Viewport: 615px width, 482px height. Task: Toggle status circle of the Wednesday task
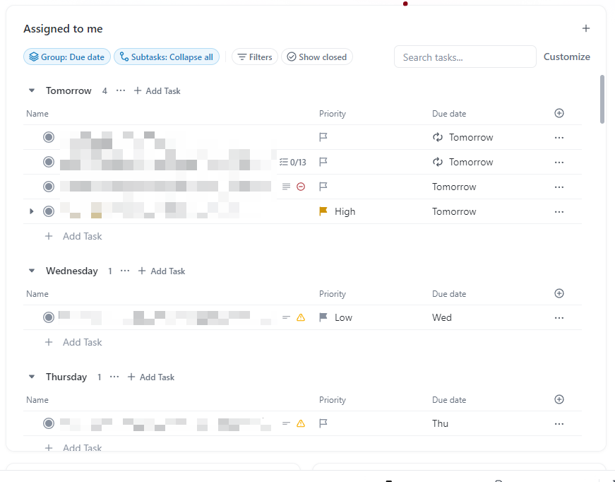[x=49, y=317]
